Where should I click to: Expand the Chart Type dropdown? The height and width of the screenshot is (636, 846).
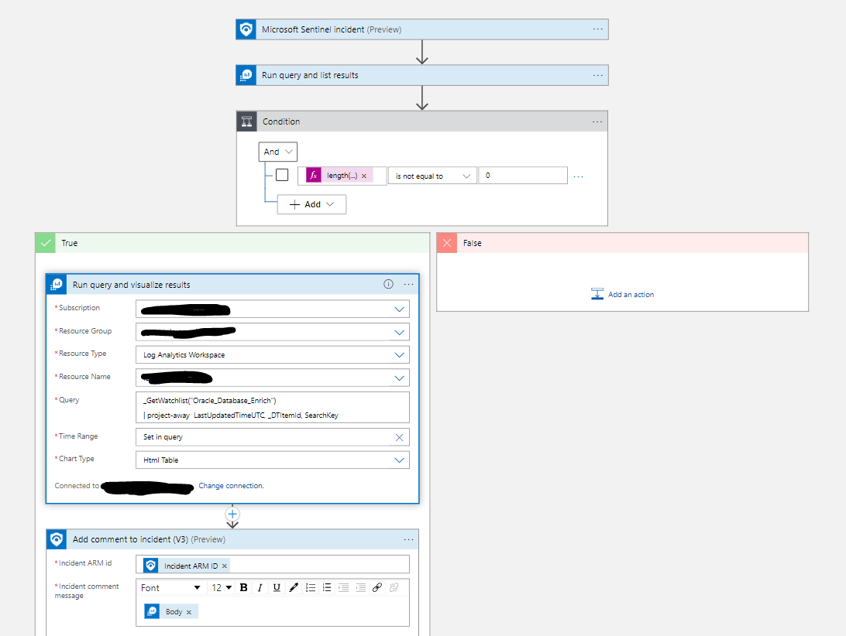399,460
